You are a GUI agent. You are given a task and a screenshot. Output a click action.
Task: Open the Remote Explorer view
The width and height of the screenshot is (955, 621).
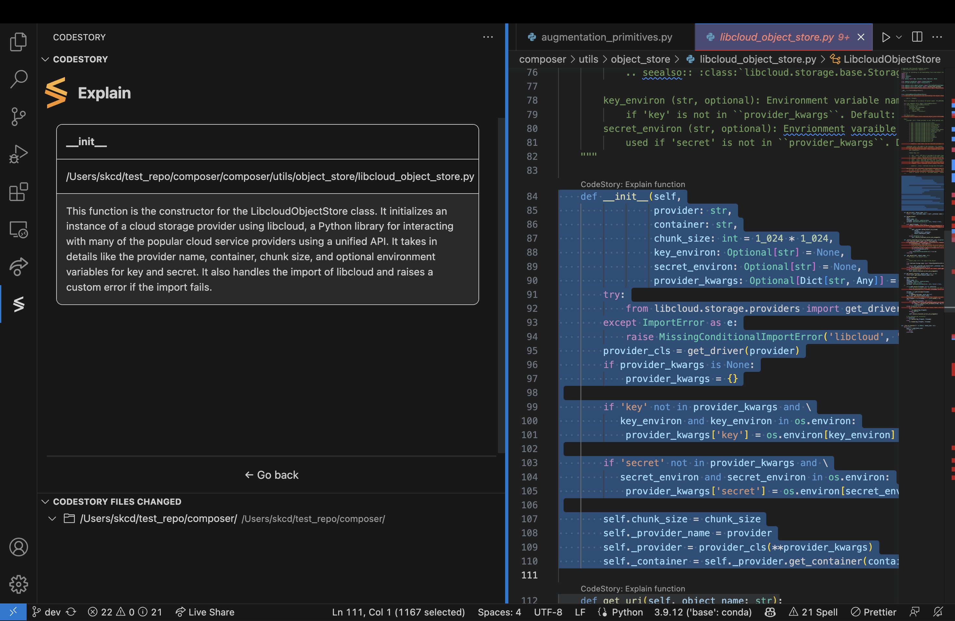19,229
